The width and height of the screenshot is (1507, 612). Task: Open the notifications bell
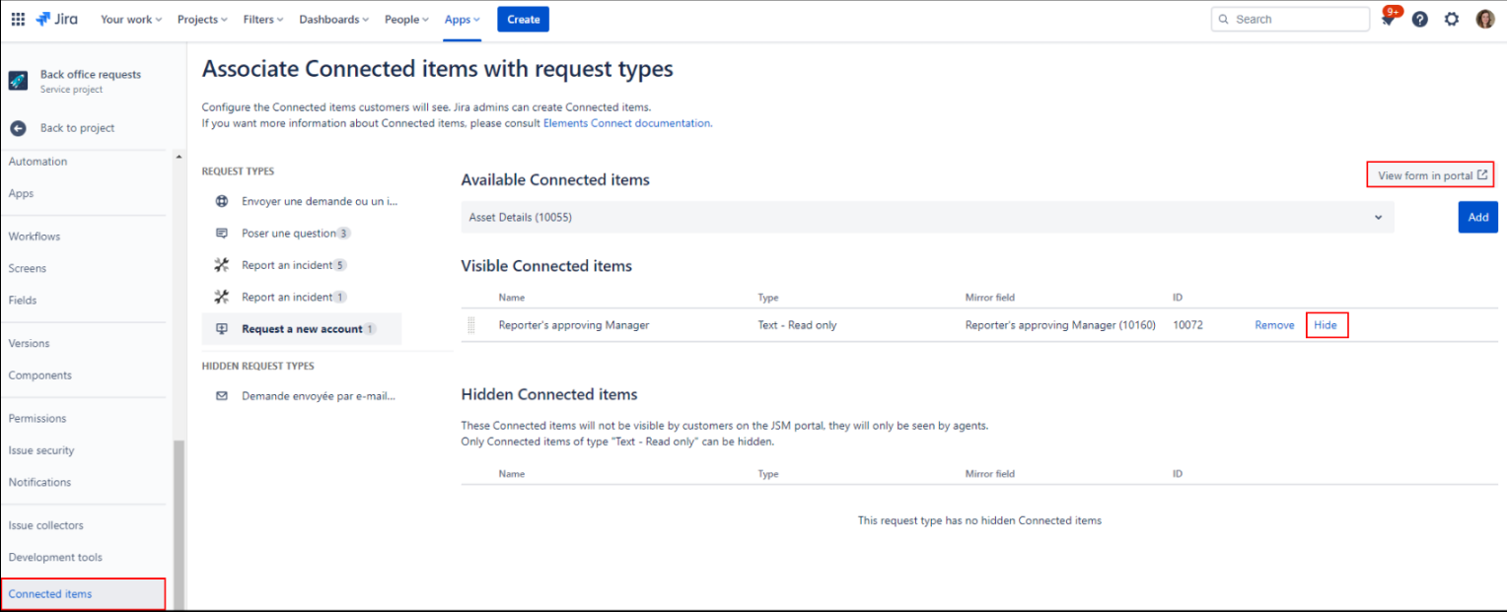pyautogui.click(x=1388, y=20)
